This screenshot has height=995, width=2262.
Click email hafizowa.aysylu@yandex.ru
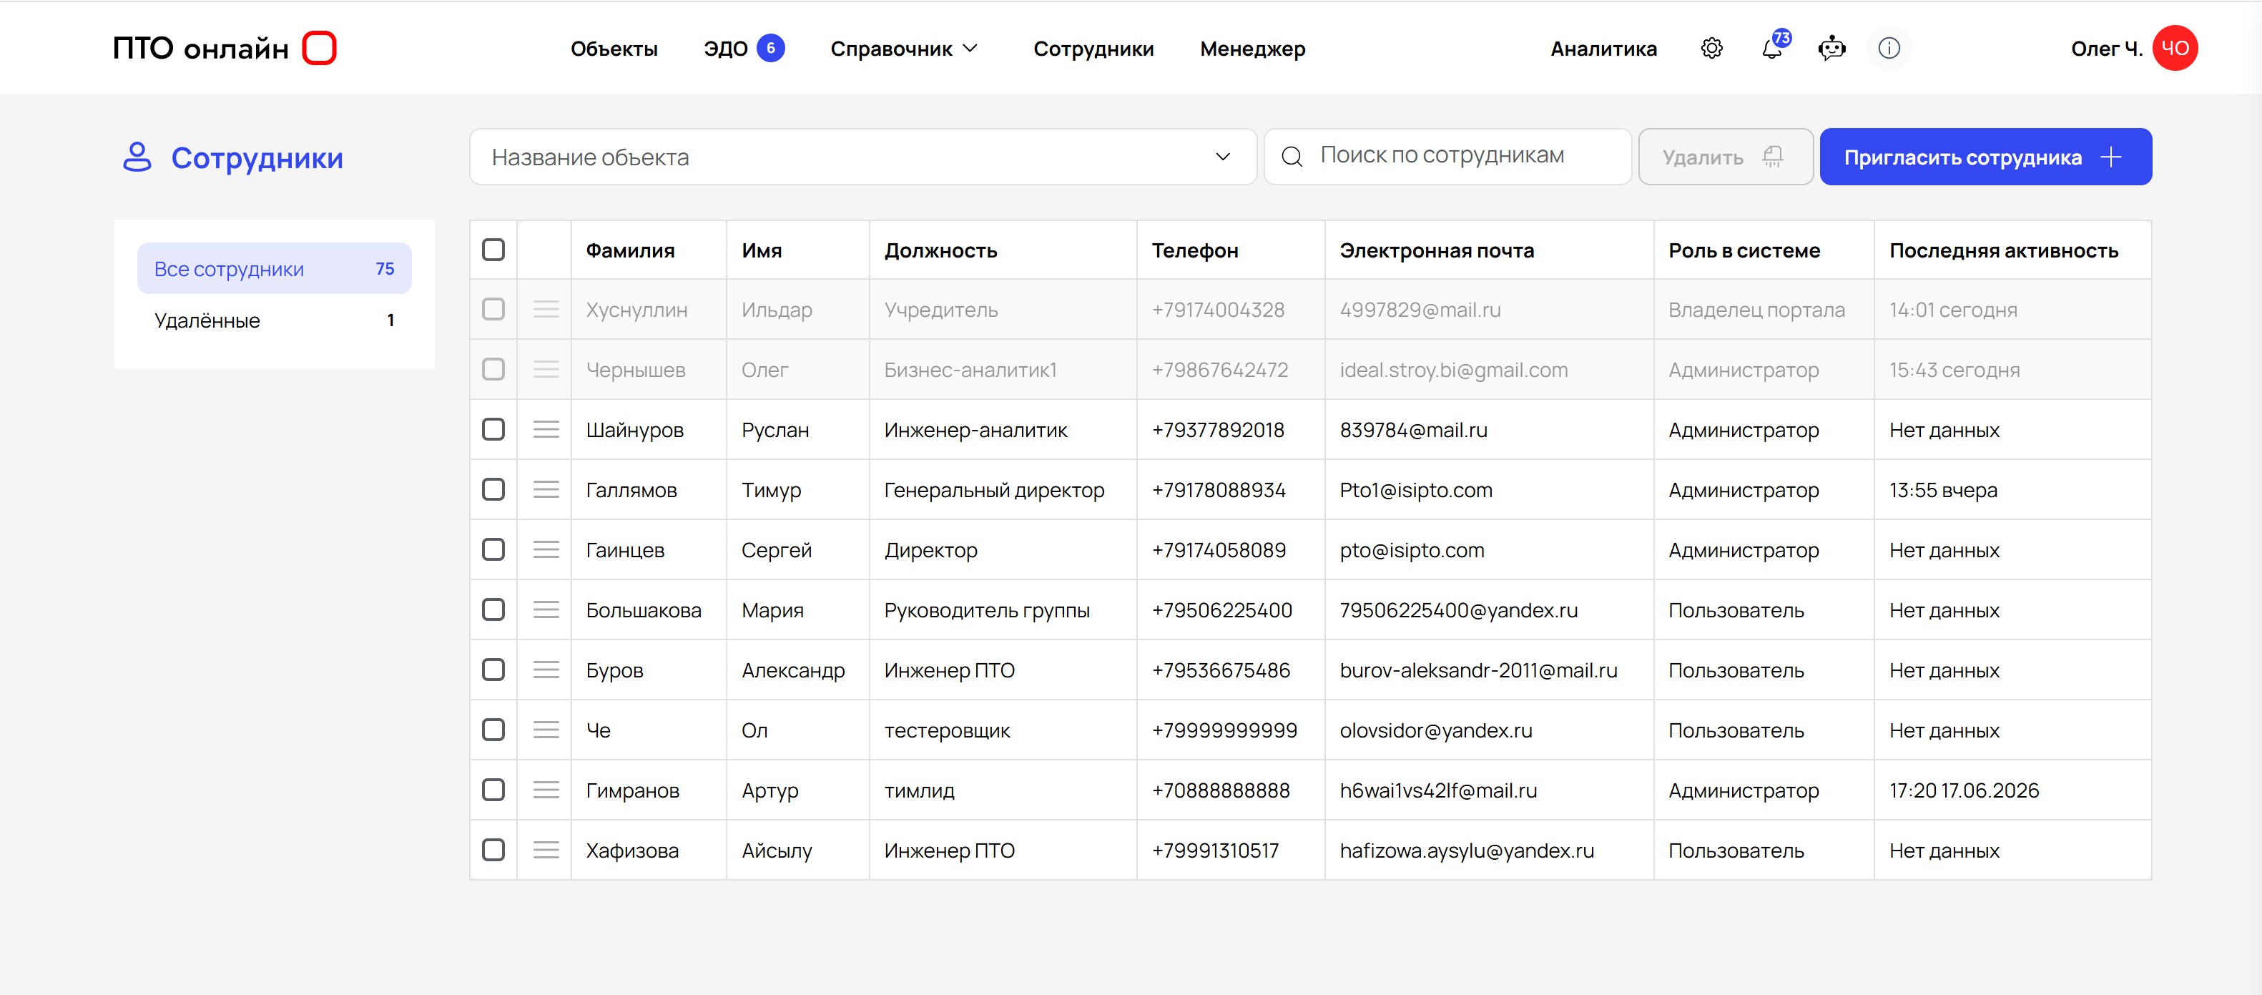pos(1467,851)
